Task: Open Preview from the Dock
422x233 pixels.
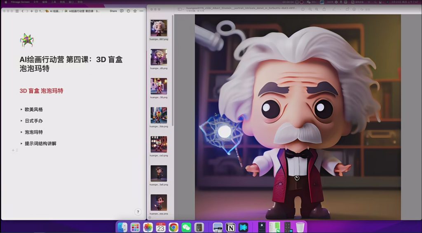Action: (x=218, y=227)
